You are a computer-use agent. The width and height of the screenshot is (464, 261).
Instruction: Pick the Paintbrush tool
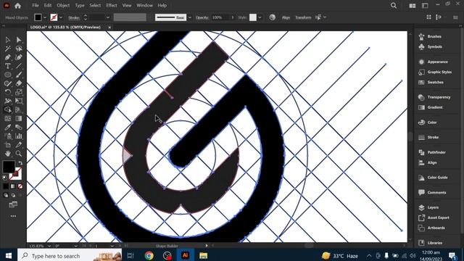(x=19, y=75)
